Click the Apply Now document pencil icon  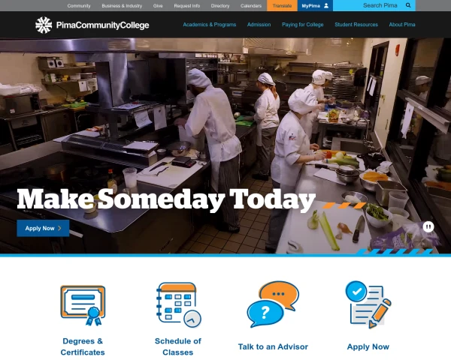(x=368, y=304)
